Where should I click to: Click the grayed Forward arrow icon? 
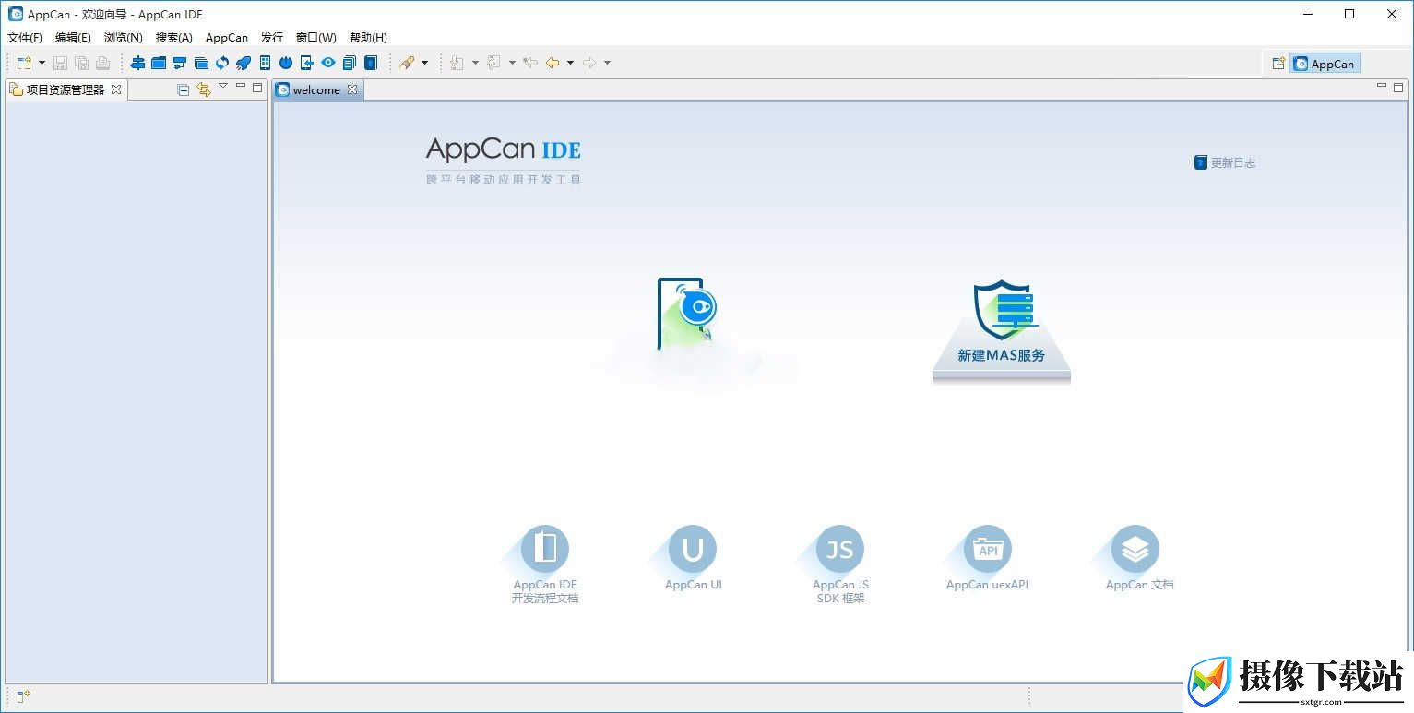pyautogui.click(x=589, y=63)
